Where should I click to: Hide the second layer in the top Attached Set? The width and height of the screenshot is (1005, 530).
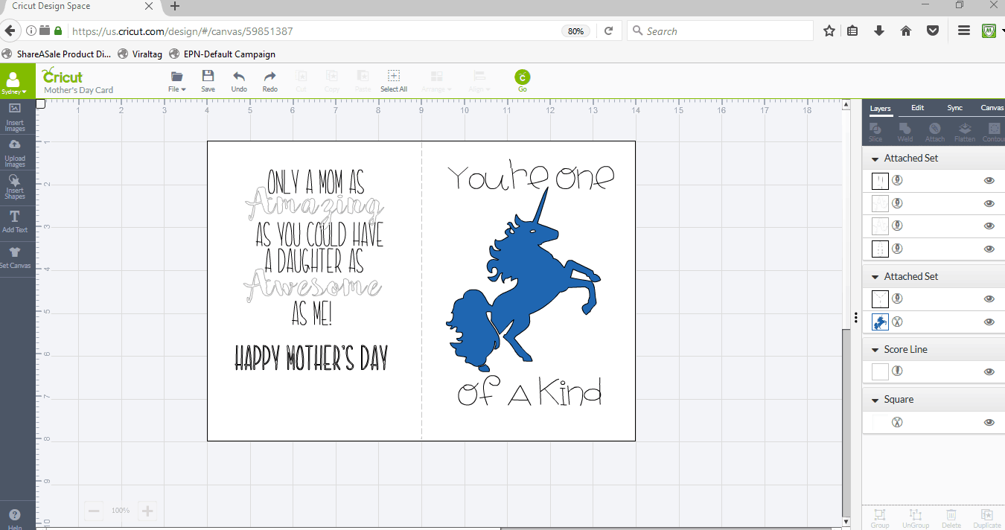pyautogui.click(x=989, y=203)
